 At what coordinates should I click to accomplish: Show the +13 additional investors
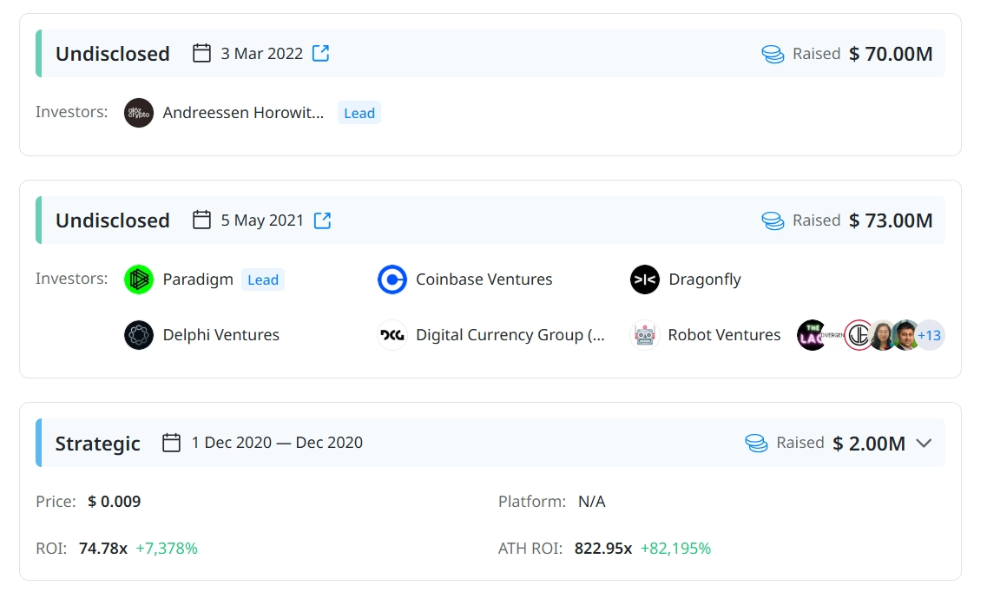coord(930,335)
